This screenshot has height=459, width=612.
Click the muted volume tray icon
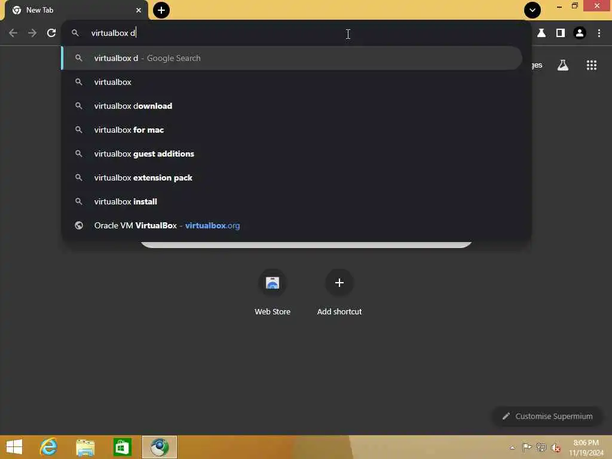tap(555, 448)
